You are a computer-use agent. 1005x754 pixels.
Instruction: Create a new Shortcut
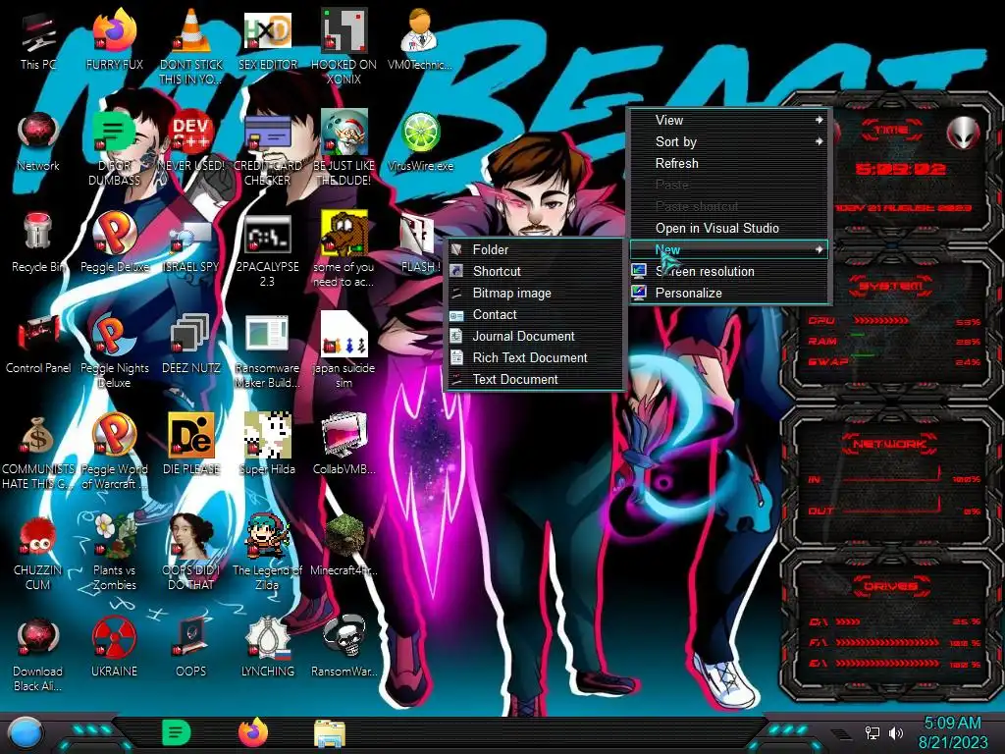pos(534,272)
